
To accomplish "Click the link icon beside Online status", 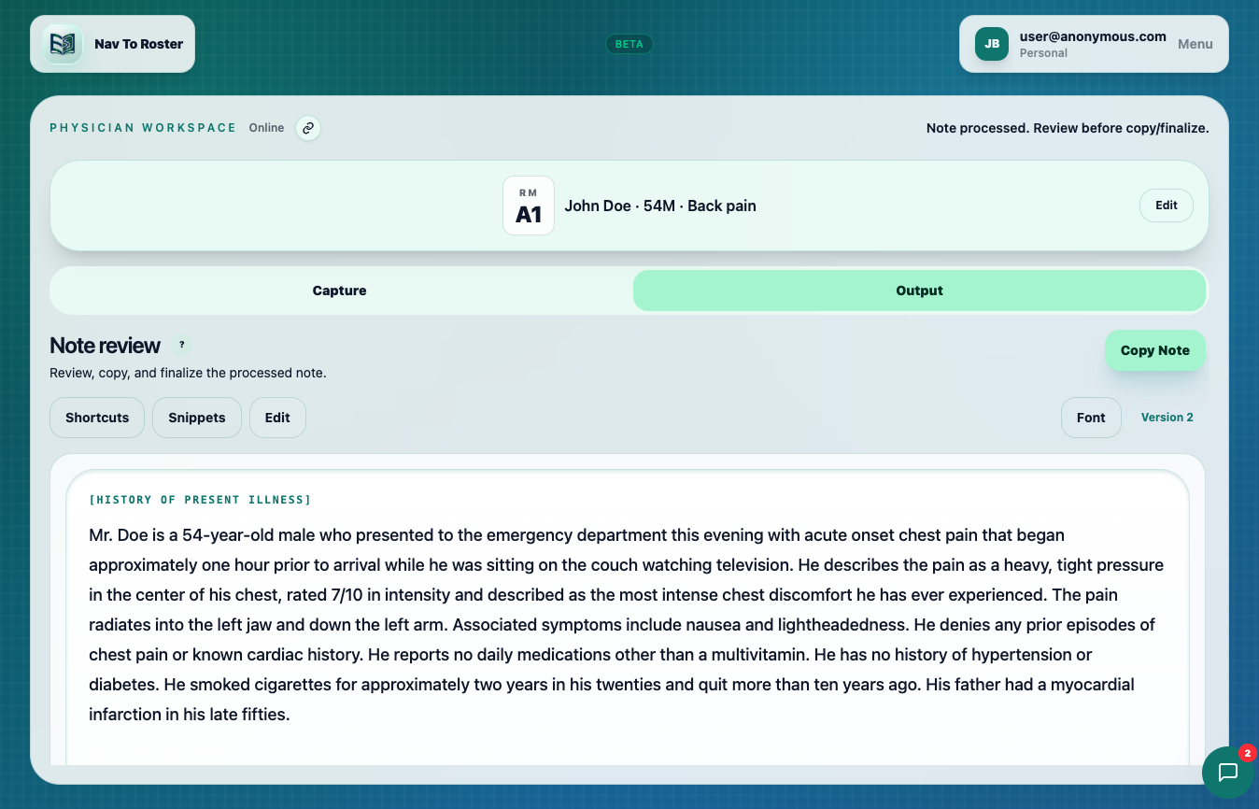I will click(308, 128).
